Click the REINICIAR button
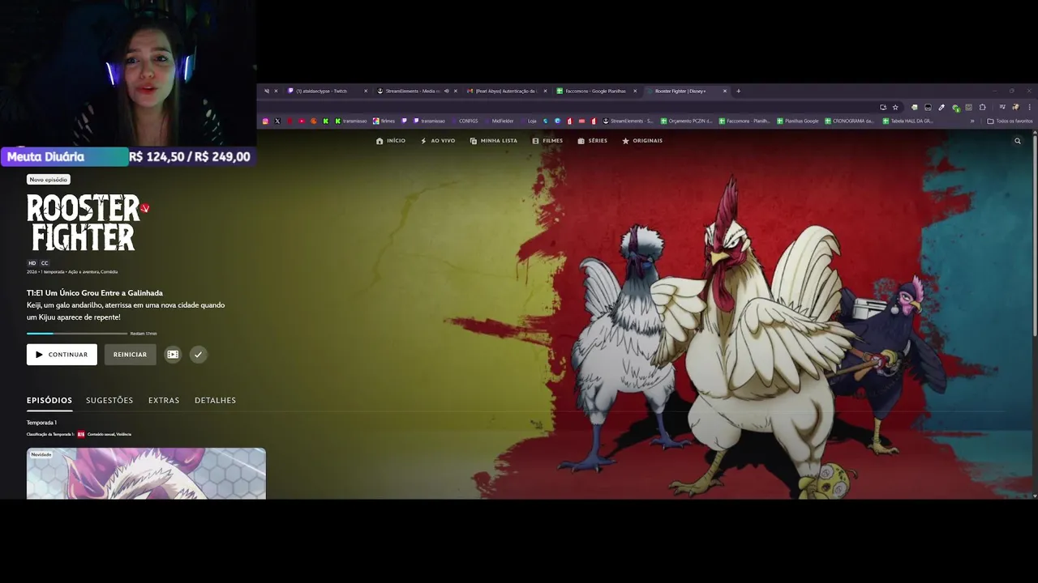This screenshot has height=583, width=1038. click(x=130, y=355)
